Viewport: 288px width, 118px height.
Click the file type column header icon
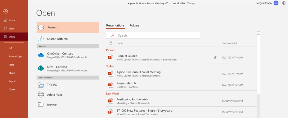[x=111, y=43]
